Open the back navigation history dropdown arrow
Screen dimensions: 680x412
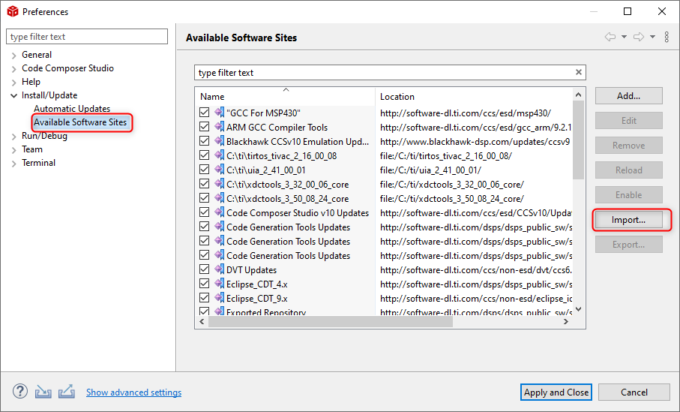point(624,37)
